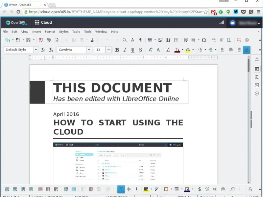Click the record changes icon
The height and width of the screenshot is (197, 263).
247,40
